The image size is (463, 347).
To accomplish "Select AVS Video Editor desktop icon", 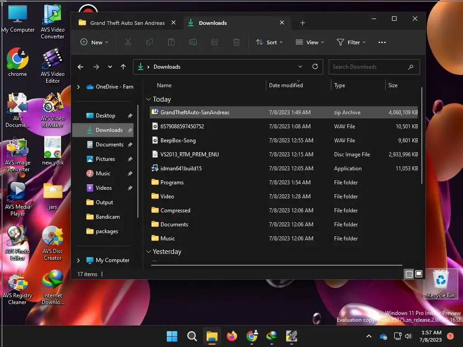I will (x=52, y=66).
